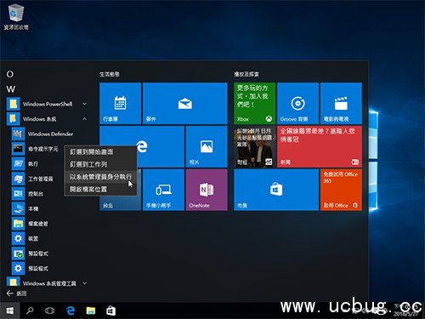Launch 工作管理員 (Task Manager)
The width and height of the screenshot is (425, 319).
[x=32, y=179]
